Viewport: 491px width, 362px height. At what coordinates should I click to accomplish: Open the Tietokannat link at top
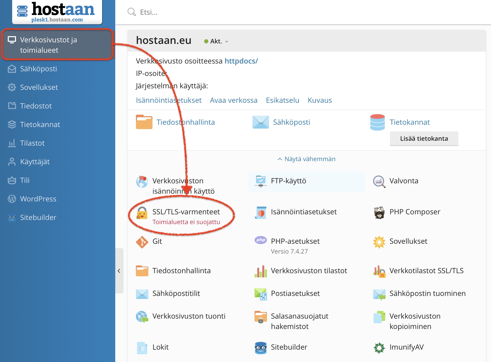point(410,122)
